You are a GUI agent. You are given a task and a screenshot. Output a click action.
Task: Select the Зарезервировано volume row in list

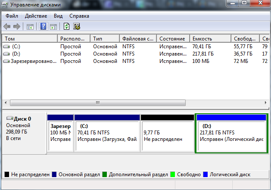click(29, 61)
